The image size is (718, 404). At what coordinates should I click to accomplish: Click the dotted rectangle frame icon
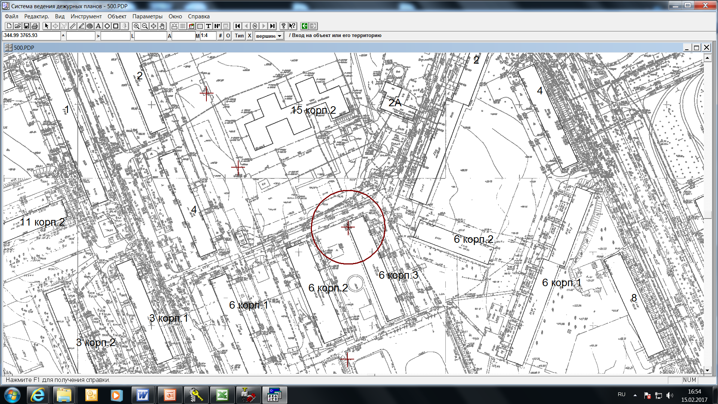coord(200,26)
